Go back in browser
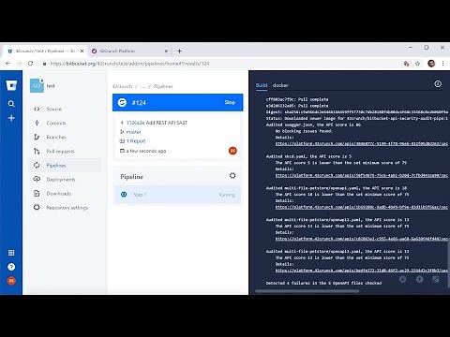Image resolution: width=450 pixels, height=337 pixels. 7,64
